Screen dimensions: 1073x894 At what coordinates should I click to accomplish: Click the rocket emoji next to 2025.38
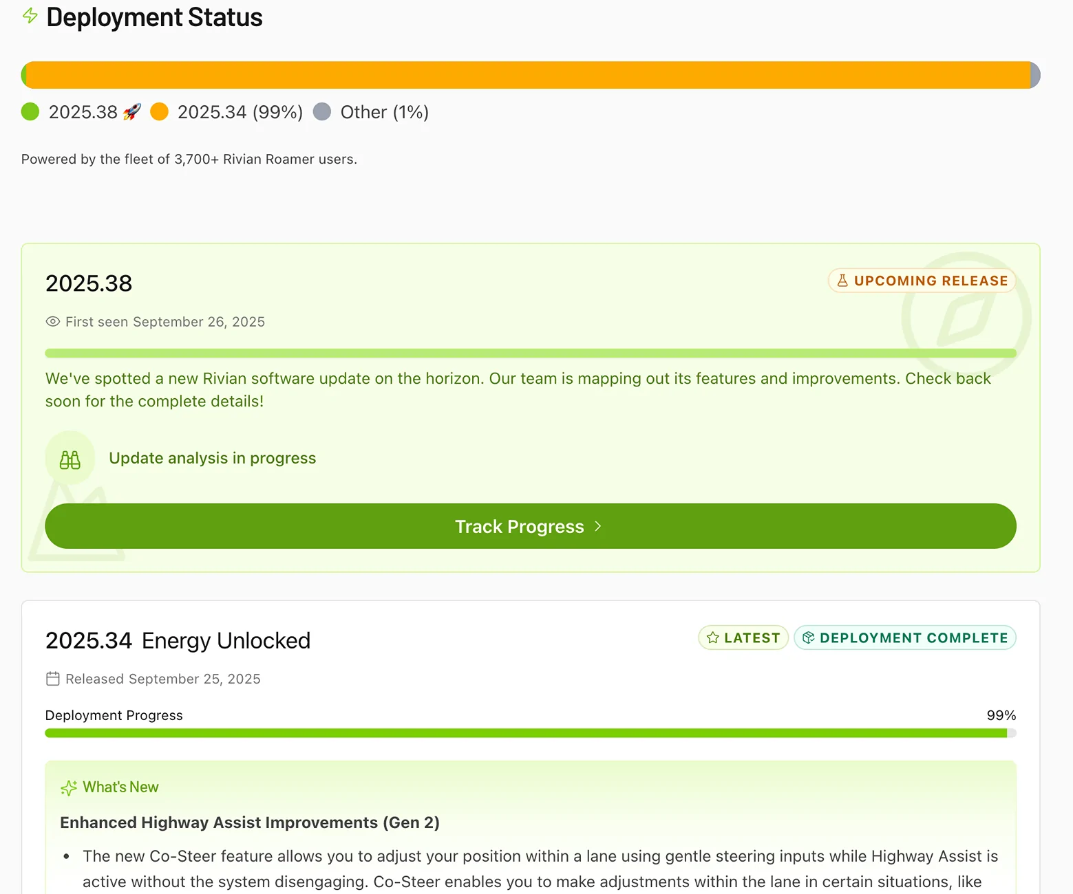tap(132, 111)
